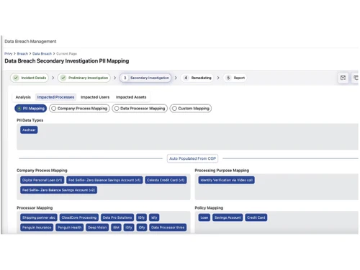Click the Savings Account policy chip
The image size is (360, 270).
[228, 217]
